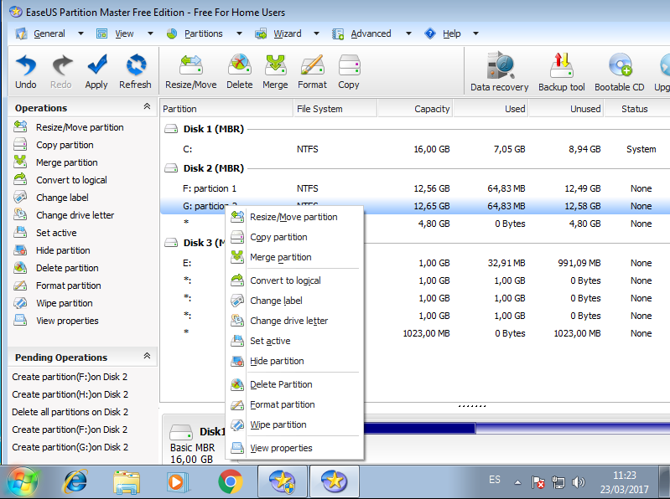Select the C: partition row
670x499 pixels.
point(415,149)
